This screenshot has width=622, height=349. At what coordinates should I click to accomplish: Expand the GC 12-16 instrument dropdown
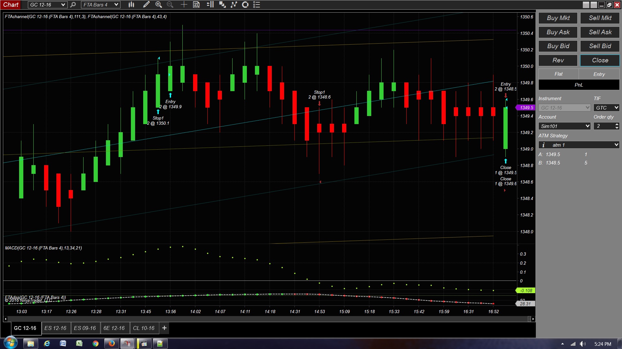pyautogui.click(x=63, y=5)
